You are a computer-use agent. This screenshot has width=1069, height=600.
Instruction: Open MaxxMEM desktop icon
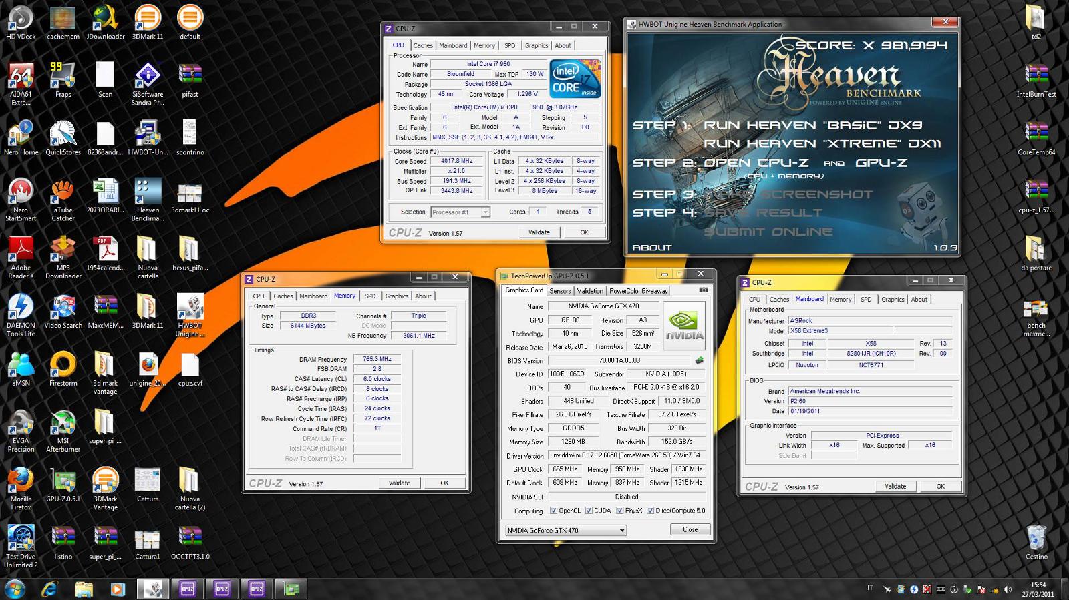pyautogui.click(x=106, y=311)
